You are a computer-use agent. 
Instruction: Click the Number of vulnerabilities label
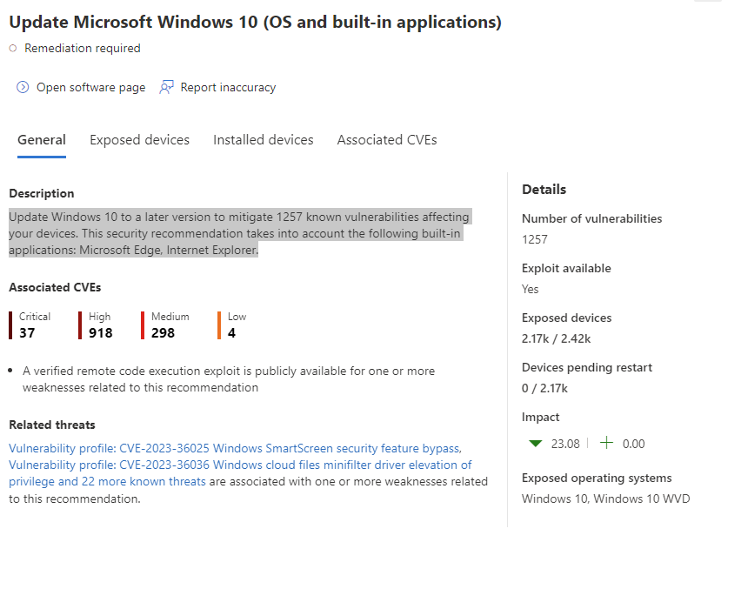[591, 218]
